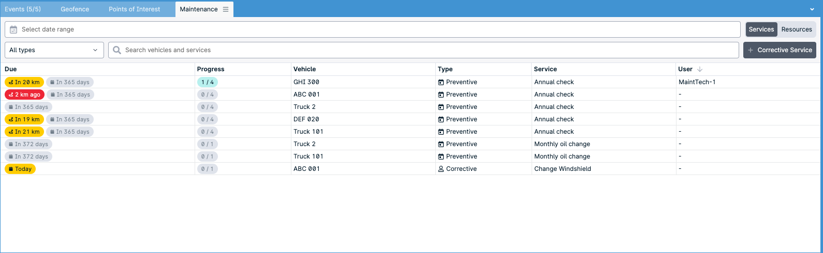This screenshot has width=823, height=253.
Task: Click the '1 / 4' progress badge
Action: pos(208,82)
